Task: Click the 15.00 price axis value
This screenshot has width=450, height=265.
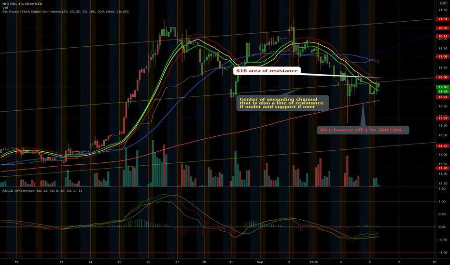Action: 443,135
